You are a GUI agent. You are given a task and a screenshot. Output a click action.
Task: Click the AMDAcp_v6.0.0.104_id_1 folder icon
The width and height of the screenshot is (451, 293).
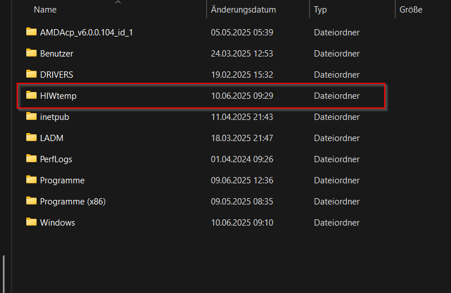click(31, 32)
